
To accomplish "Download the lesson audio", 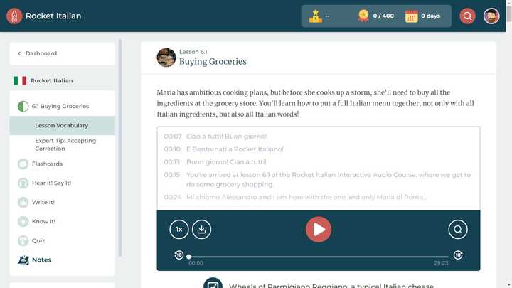I will (201, 230).
